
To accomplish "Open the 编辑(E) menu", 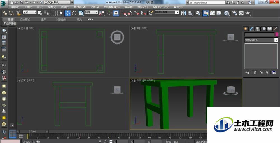I will click(x=15, y=7).
